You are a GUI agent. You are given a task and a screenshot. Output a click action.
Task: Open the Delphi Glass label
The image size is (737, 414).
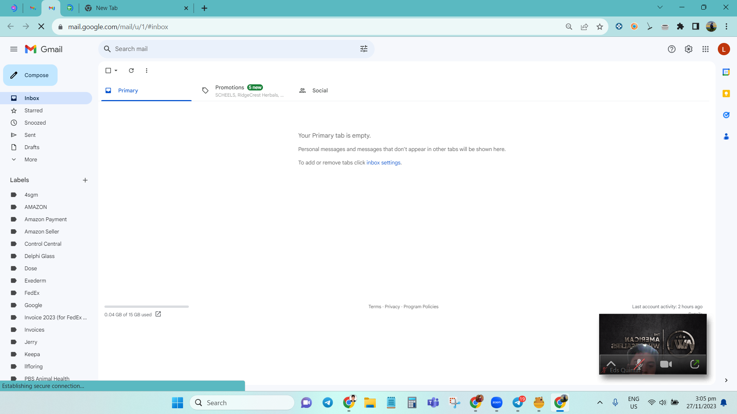pos(46,256)
